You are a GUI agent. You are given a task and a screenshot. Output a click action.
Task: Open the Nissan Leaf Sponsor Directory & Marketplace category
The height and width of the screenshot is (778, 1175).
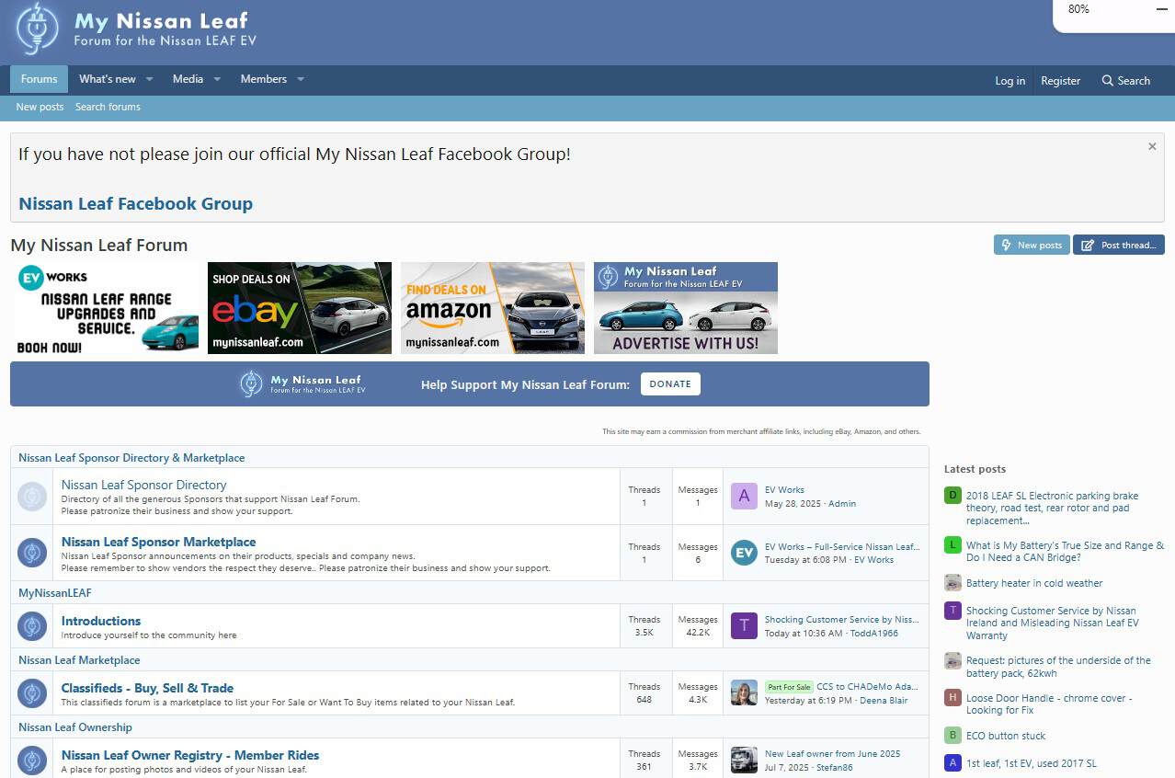[x=131, y=458]
